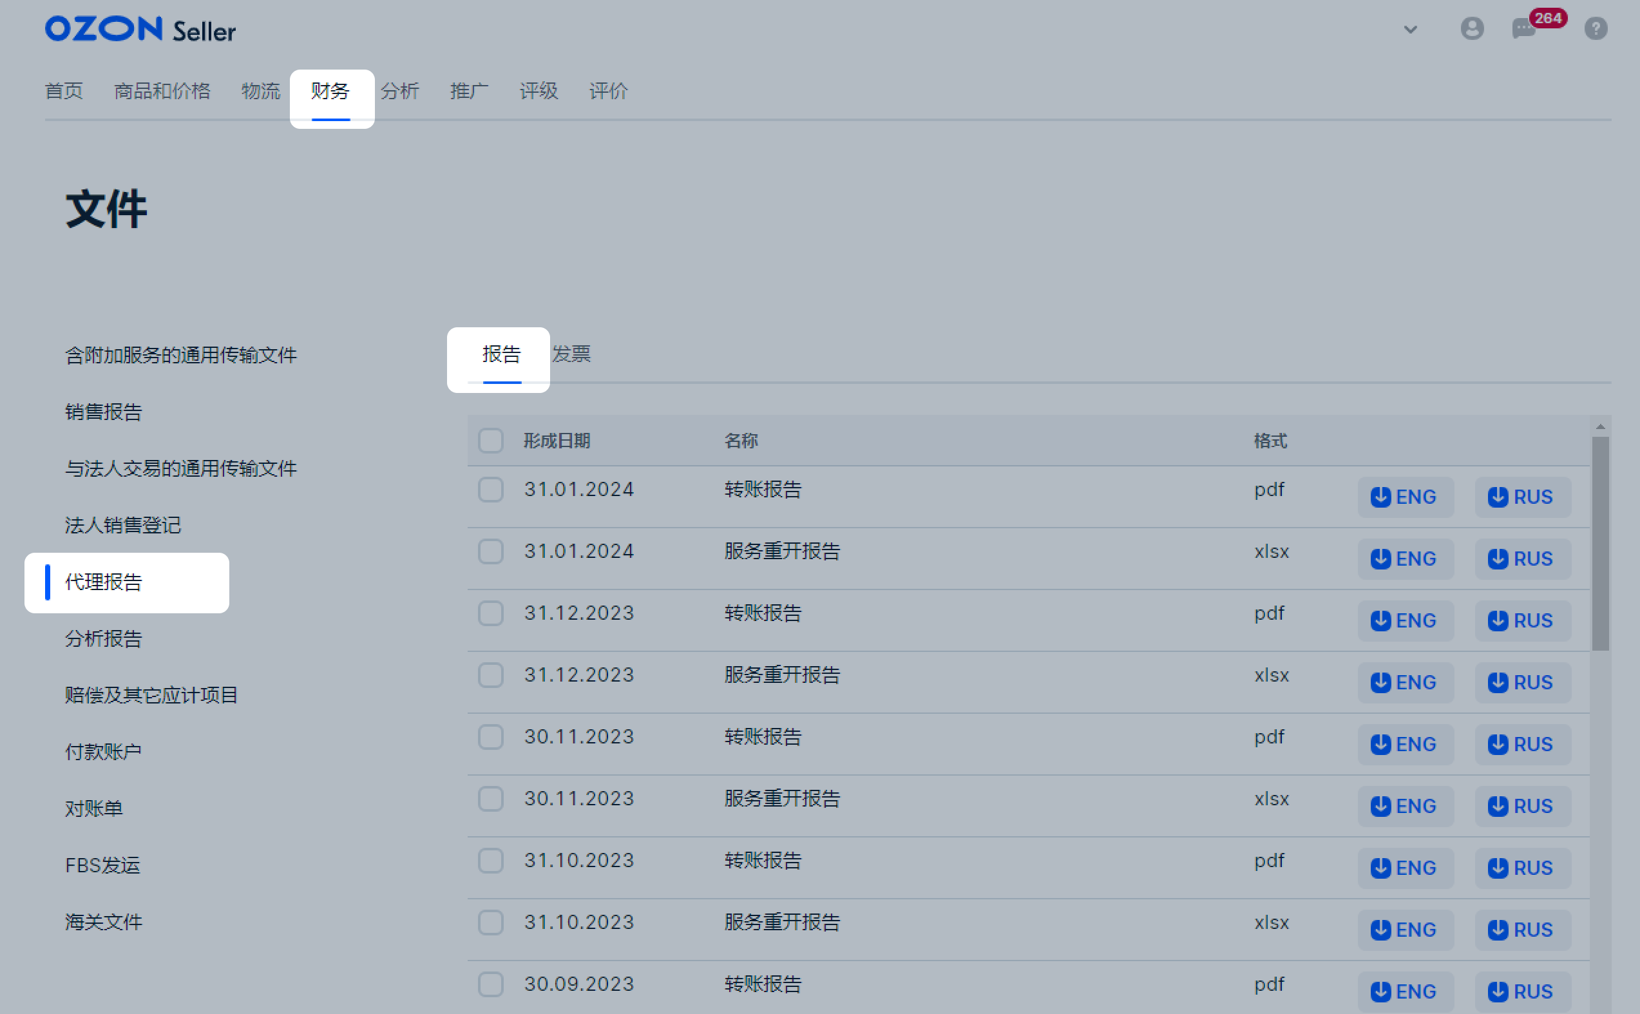1640x1014 pixels.
Task: Click the table scrollbar up arrow
Action: [1601, 426]
